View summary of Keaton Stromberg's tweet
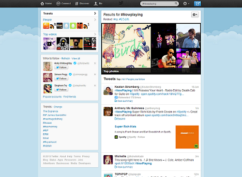 pos(124,101)
